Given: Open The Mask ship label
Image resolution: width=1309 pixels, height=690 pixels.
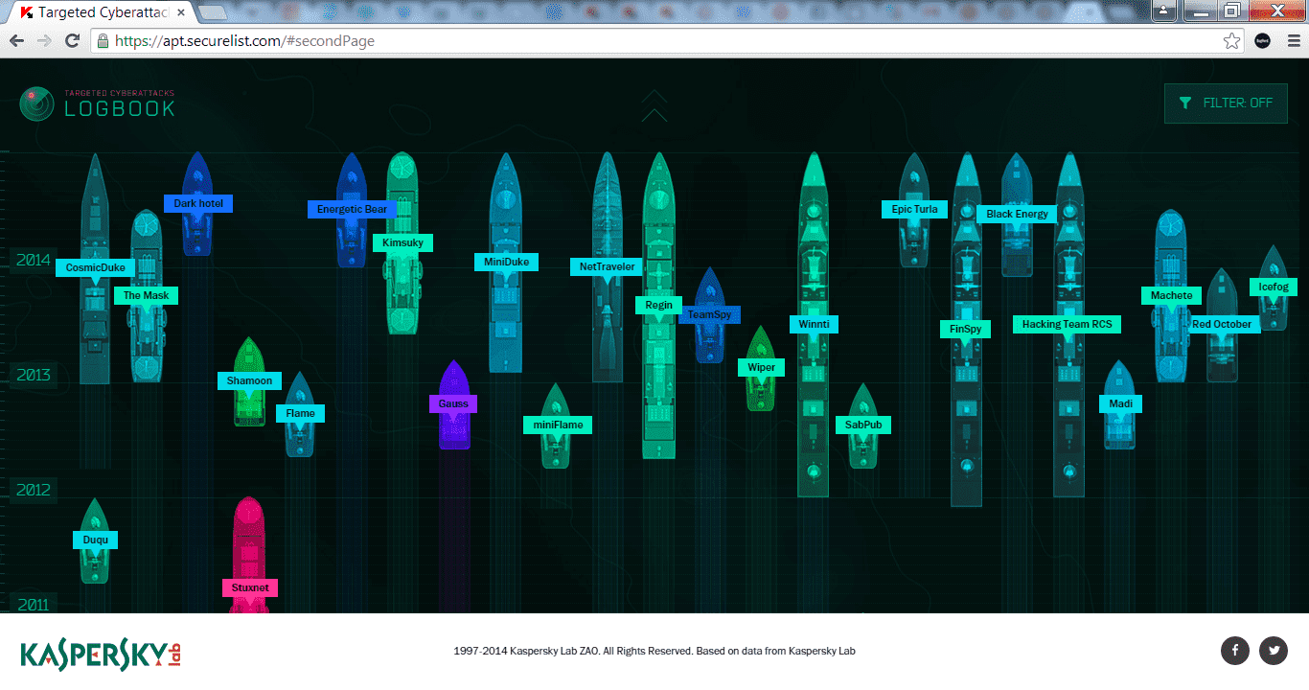Looking at the screenshot, I should point(146,295).
